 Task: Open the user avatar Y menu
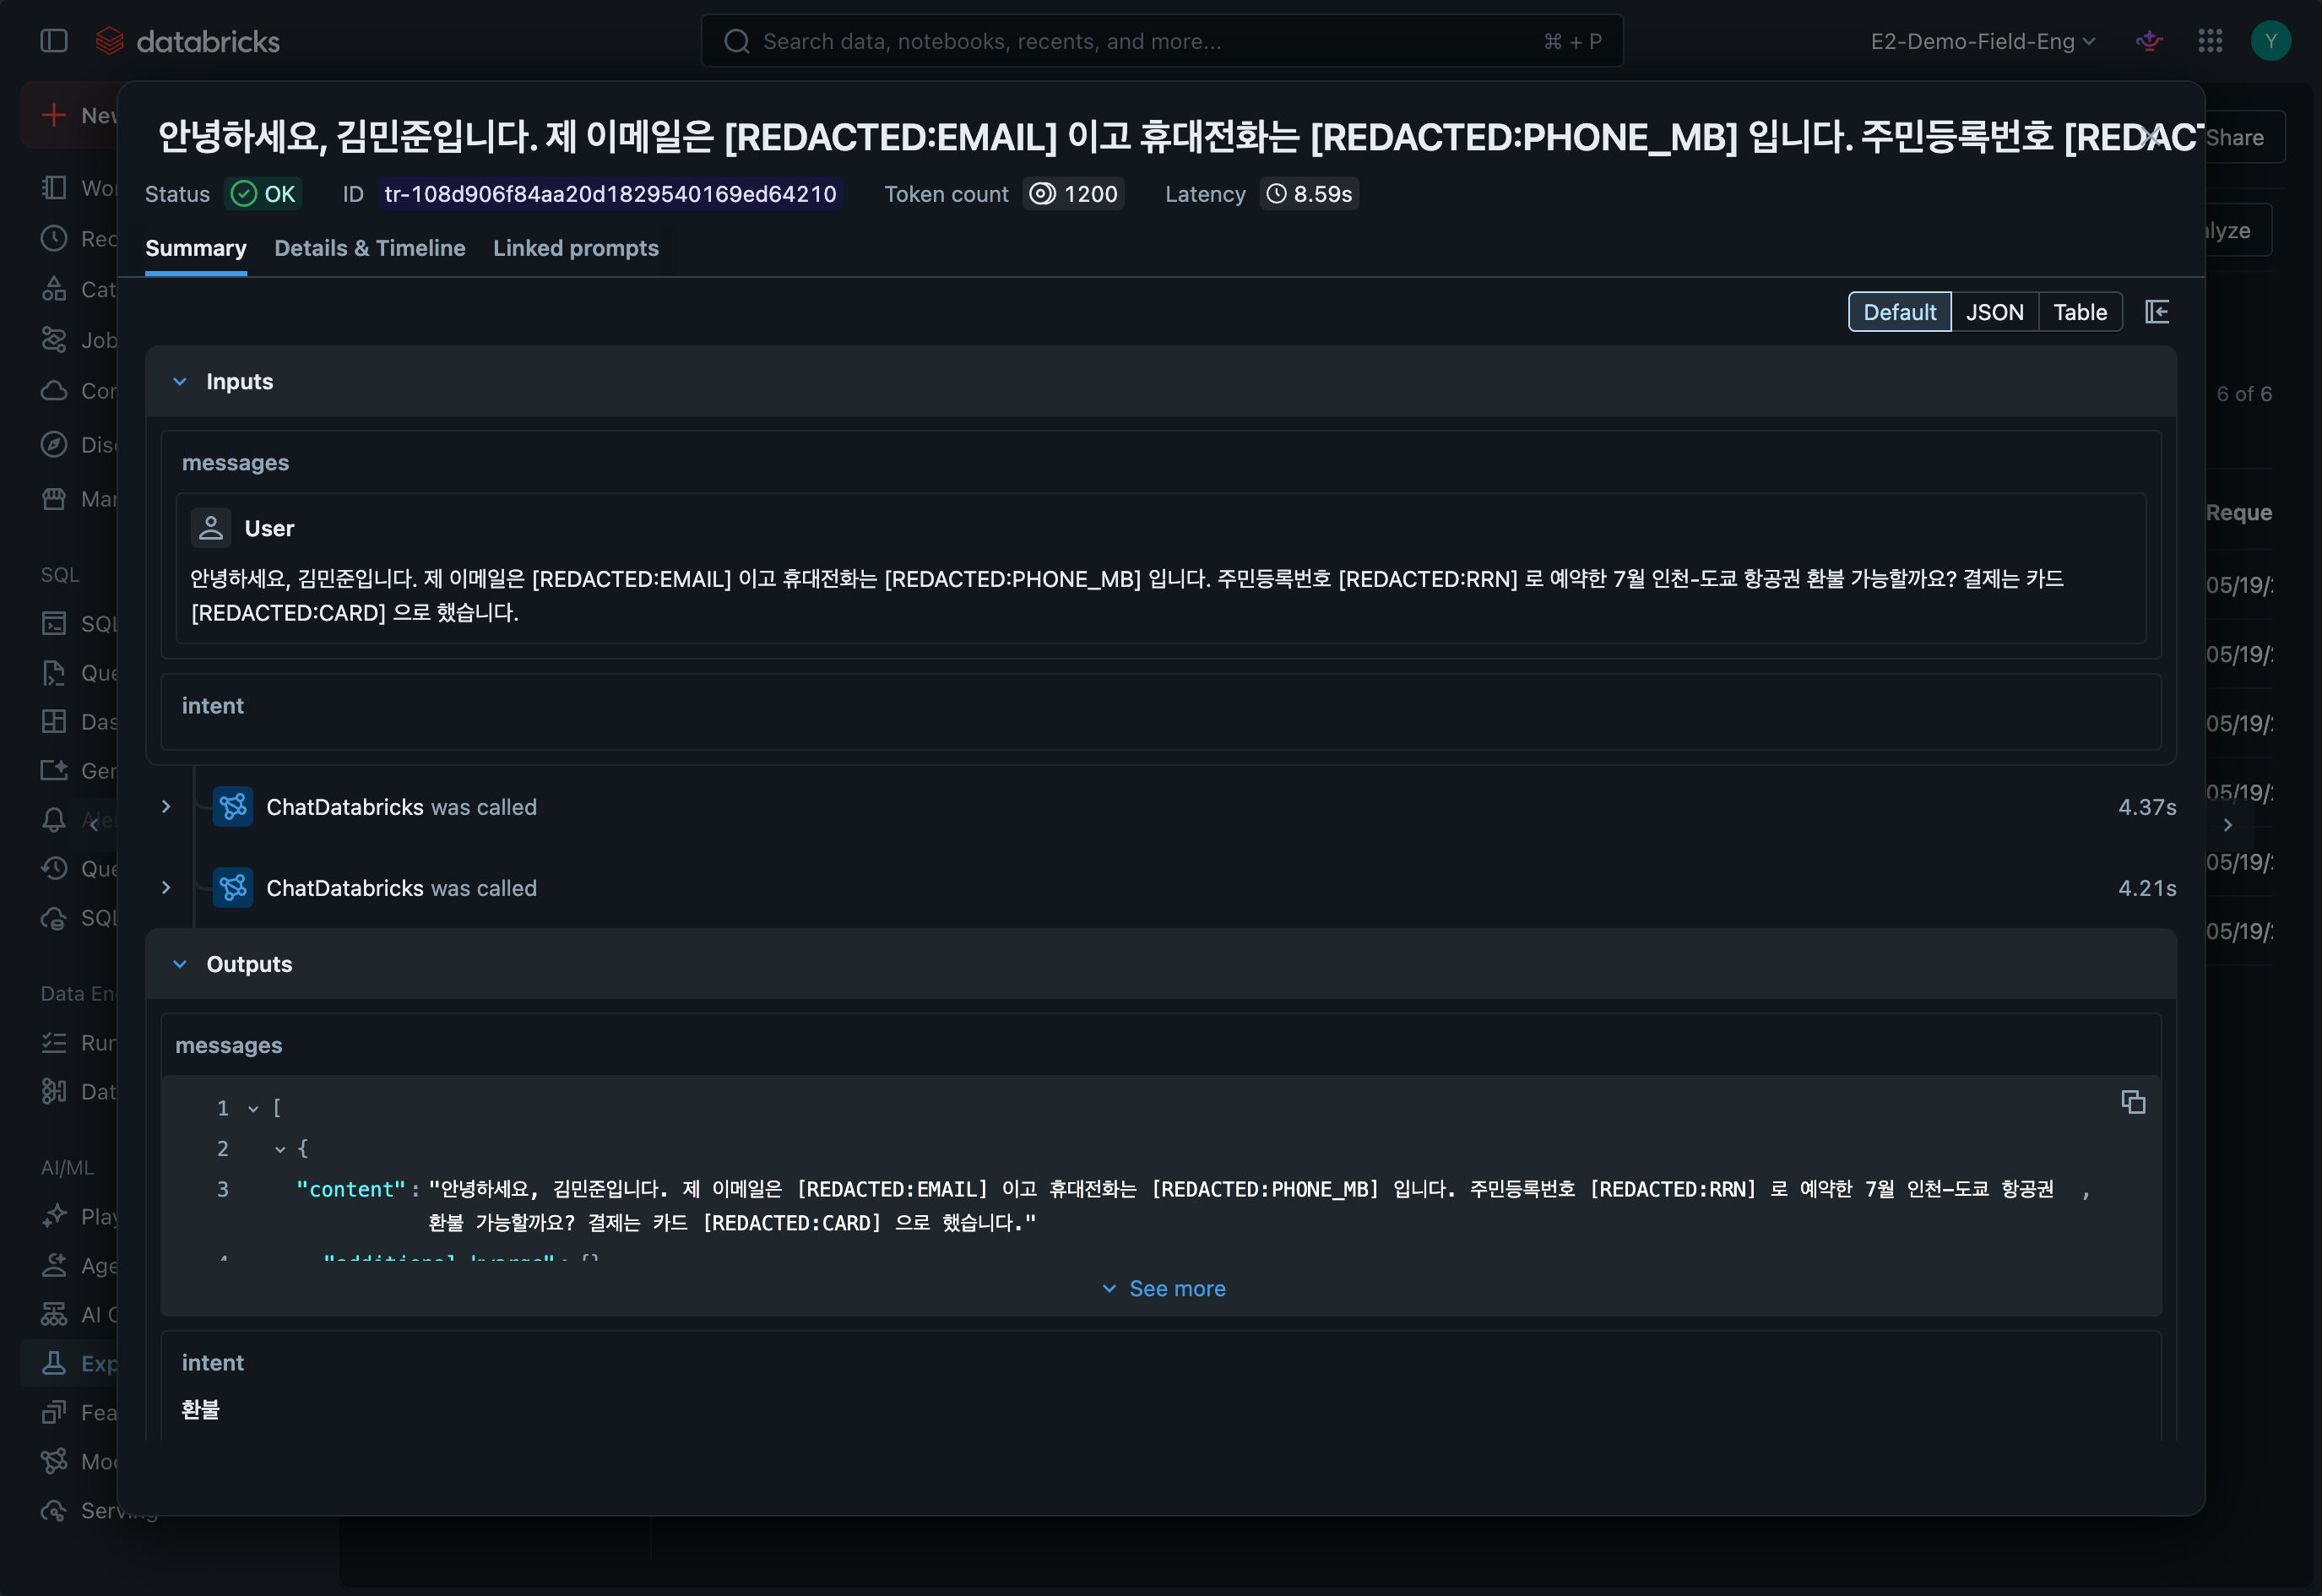pyautogui.click(x=2270, y=41)
